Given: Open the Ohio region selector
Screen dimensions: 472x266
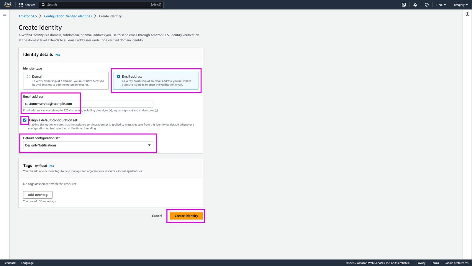Looking at the screenshot, I should 440,4.
